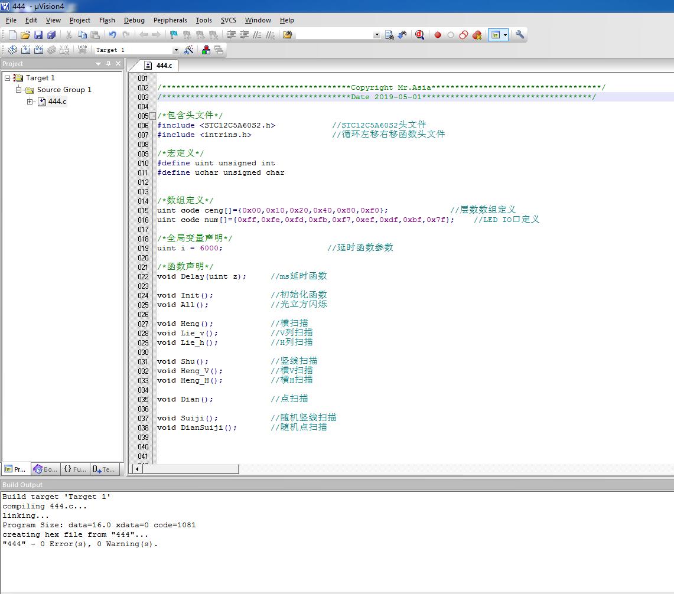Rebuild all target files icon
674x594 pixels.
tap(38, 50)
